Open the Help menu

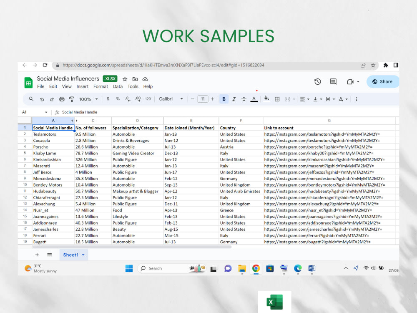pos(148,86)
